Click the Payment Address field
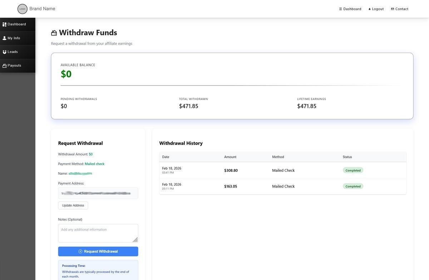This screenshot has height=280, width=429. pos(98,193)
